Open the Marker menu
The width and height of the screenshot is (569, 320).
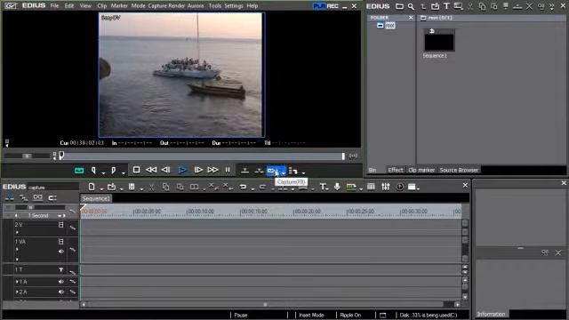click(119, 6)
